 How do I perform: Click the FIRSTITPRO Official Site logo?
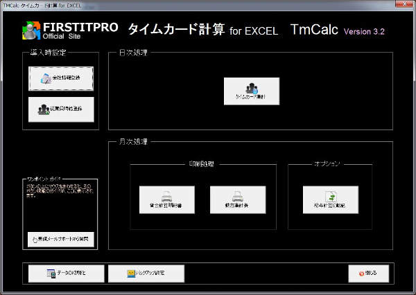(70, 30)
